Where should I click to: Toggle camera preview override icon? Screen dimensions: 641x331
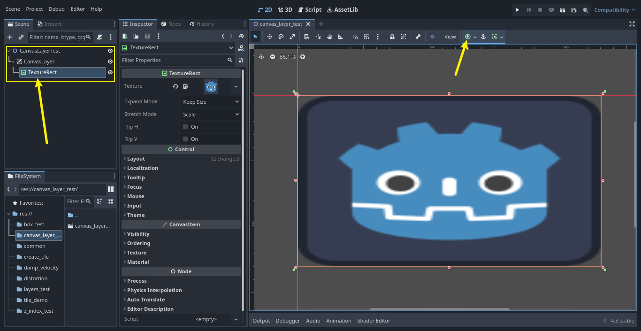[x=433, y=37]
